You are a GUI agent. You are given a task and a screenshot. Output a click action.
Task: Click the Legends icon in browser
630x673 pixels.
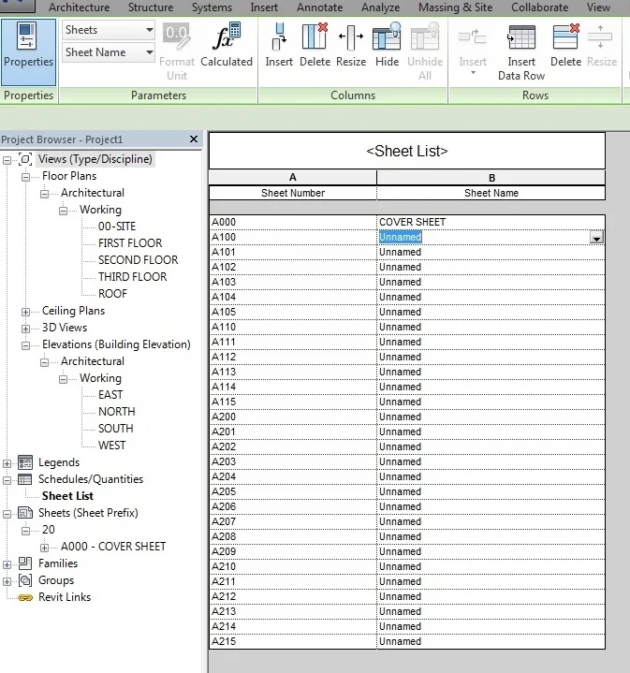click(x=25, y=462)
